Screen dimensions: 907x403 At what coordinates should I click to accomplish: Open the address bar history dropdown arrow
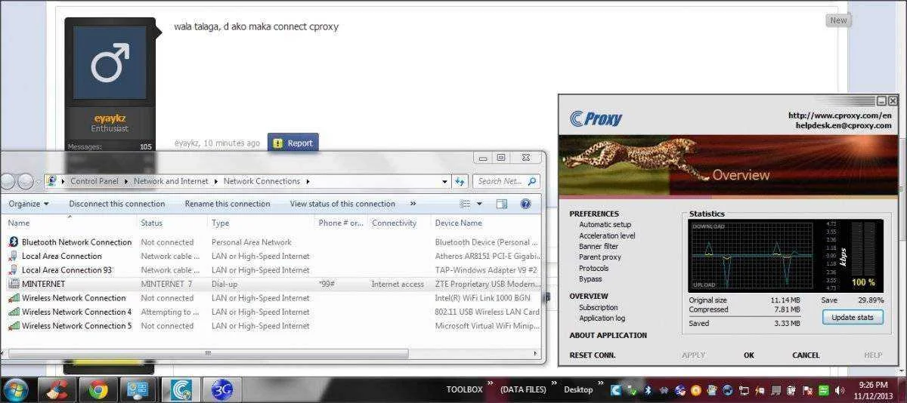(444, 181)
